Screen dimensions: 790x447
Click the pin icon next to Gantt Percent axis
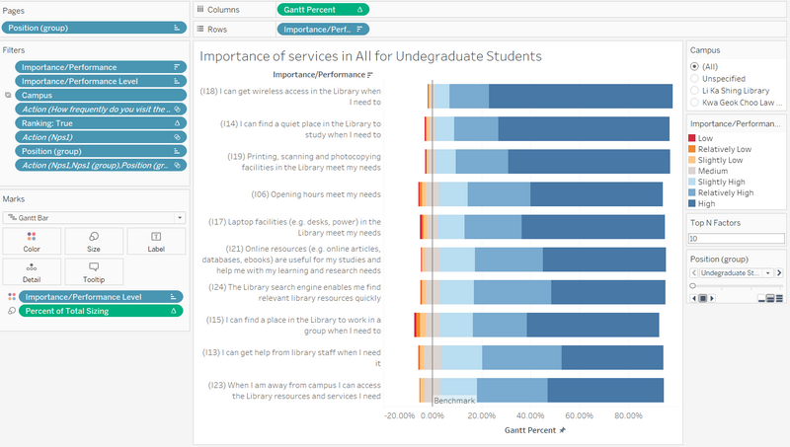tap(563, 430)
